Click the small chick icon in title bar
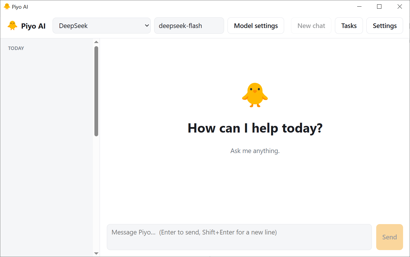Screen dimensions: 410x257 7,7
